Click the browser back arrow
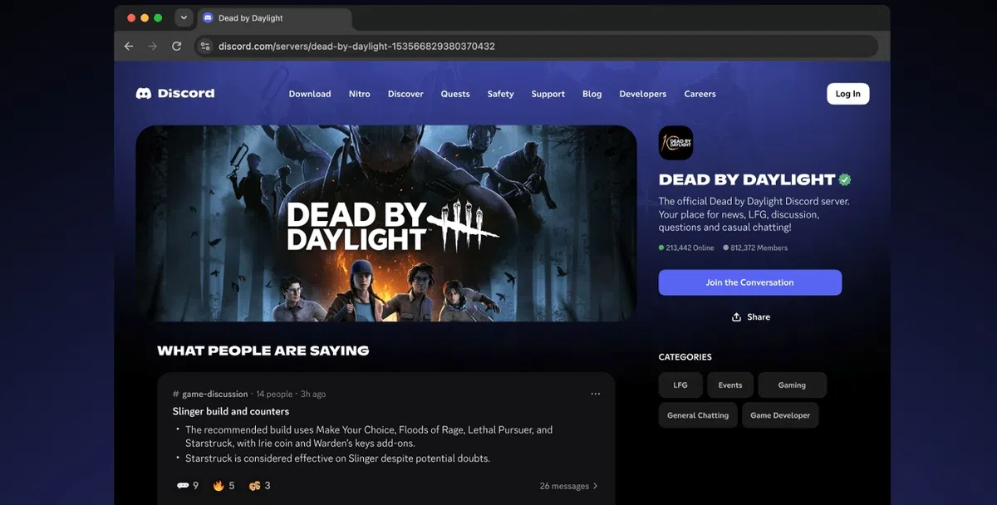The height and width of the screenshot is (505, 997). pyautogui.click(x=129, y=47)
